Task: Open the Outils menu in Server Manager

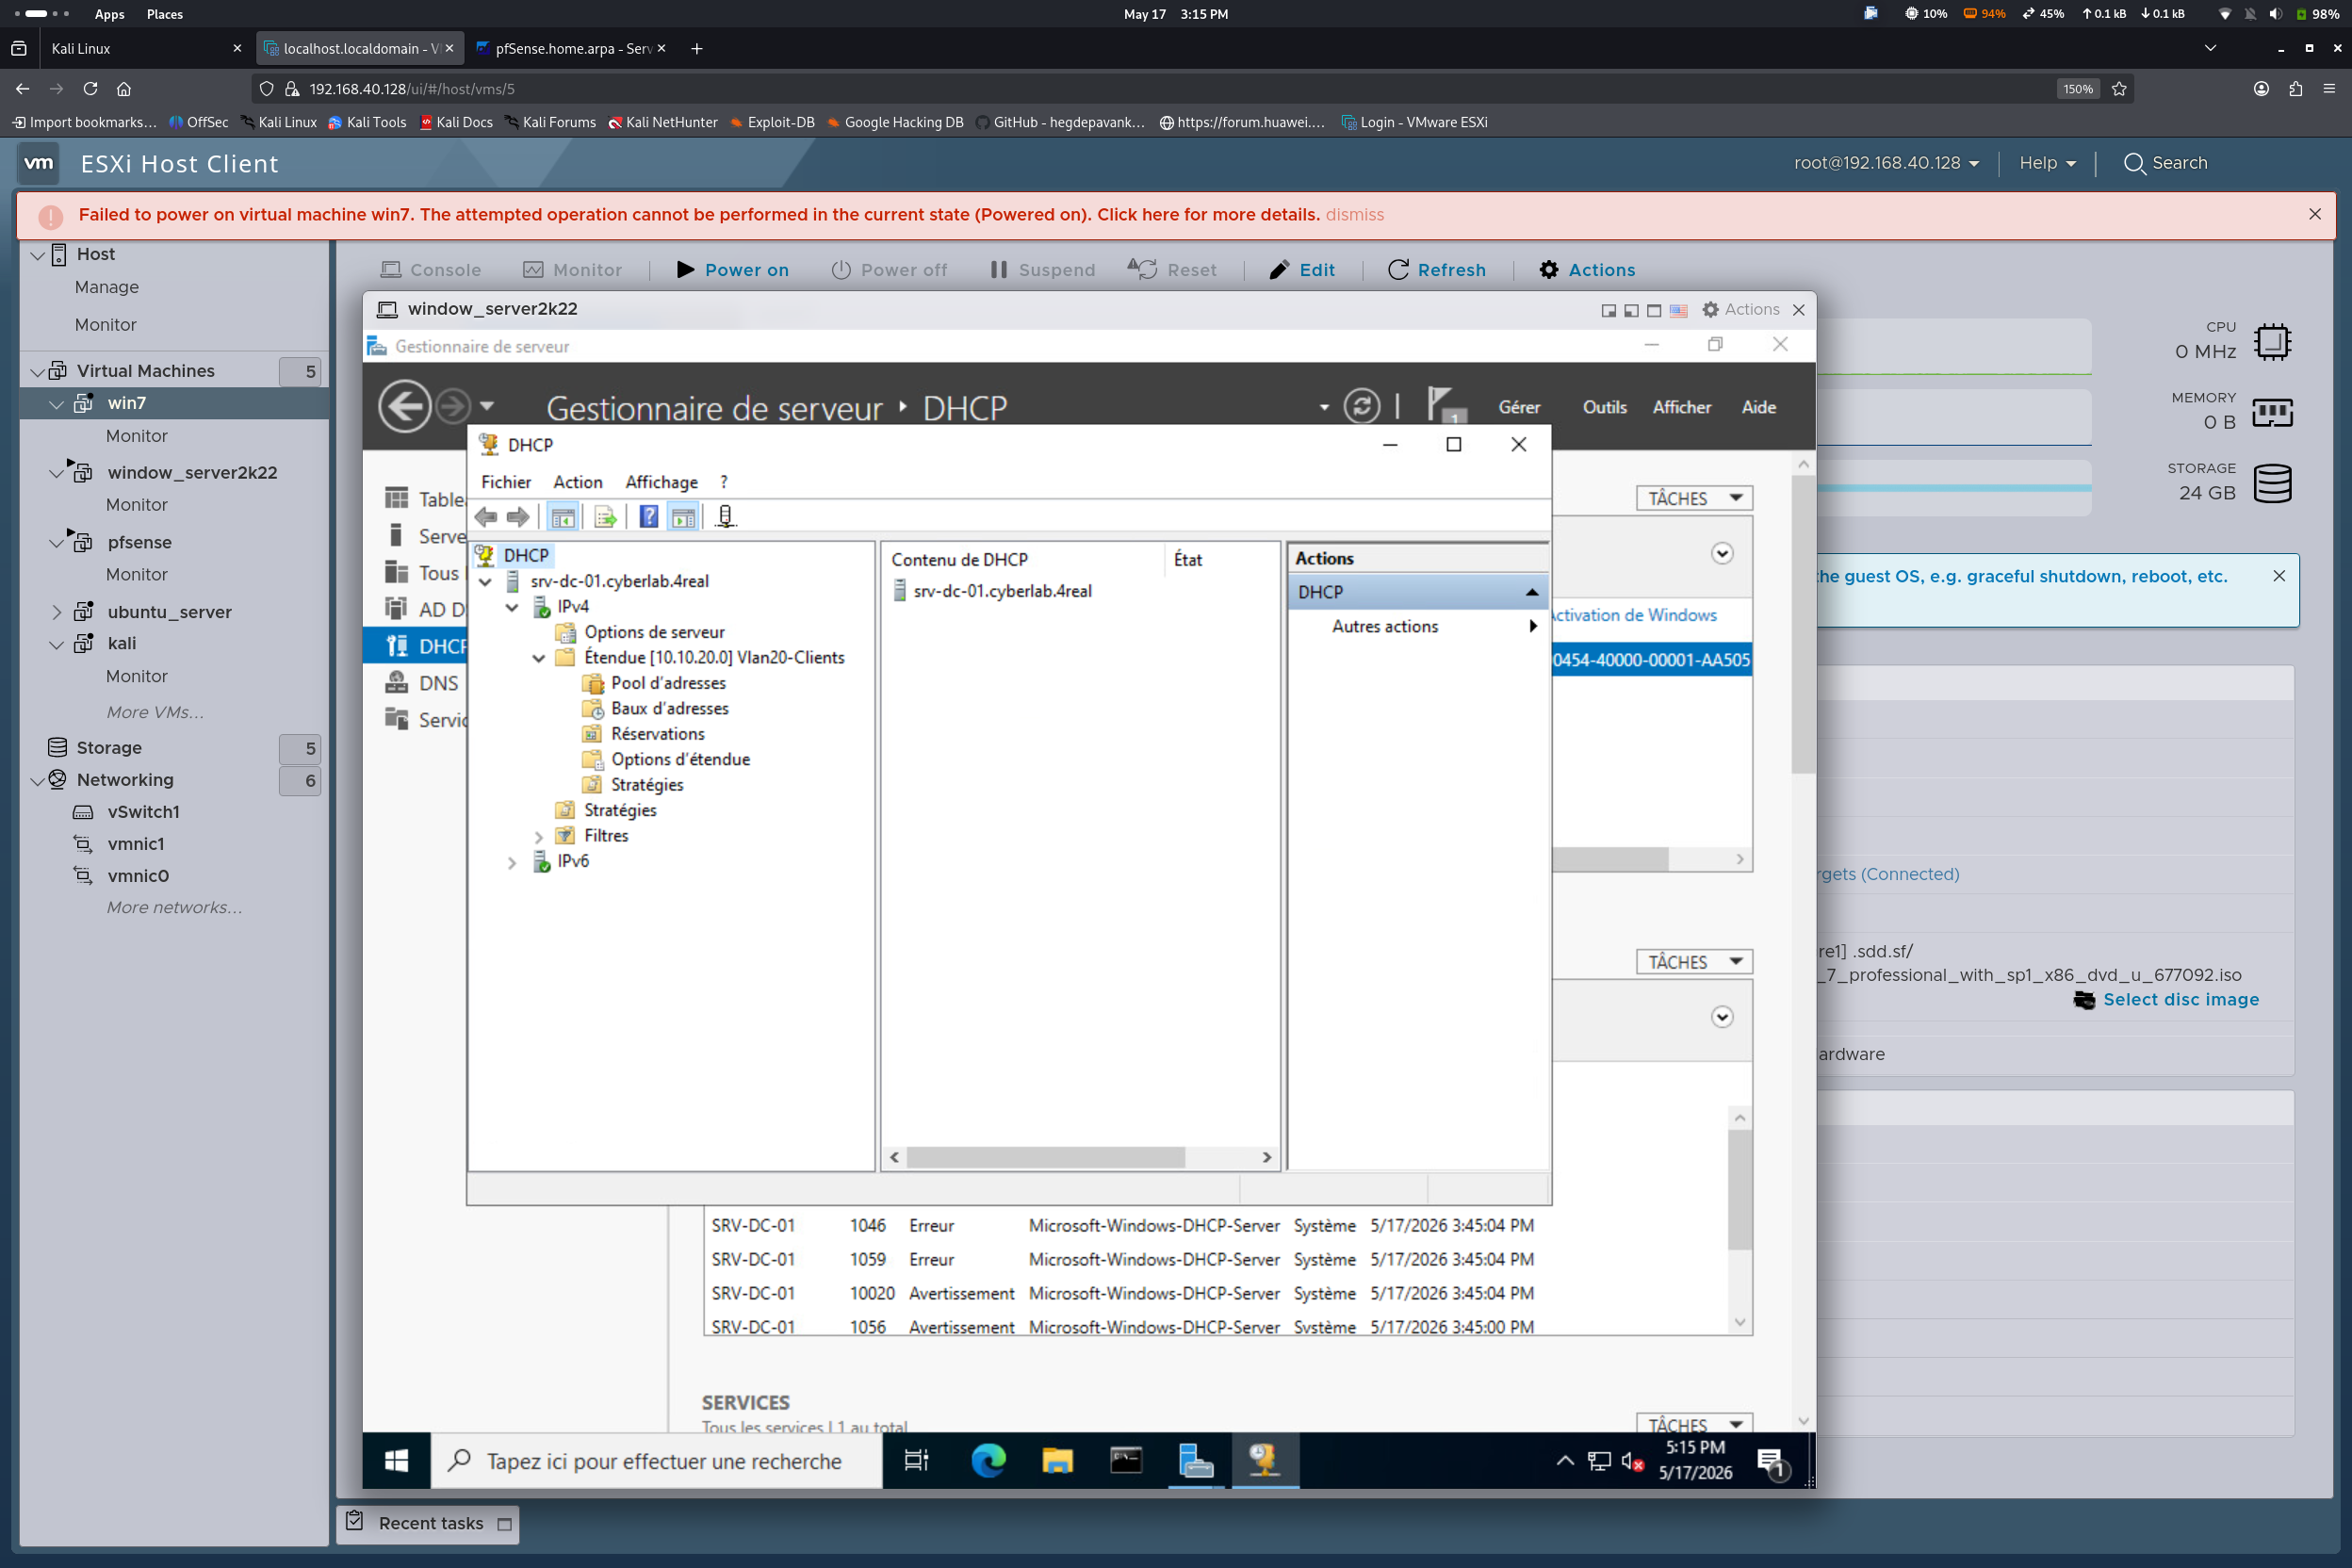Action: tap(1604, 407)
